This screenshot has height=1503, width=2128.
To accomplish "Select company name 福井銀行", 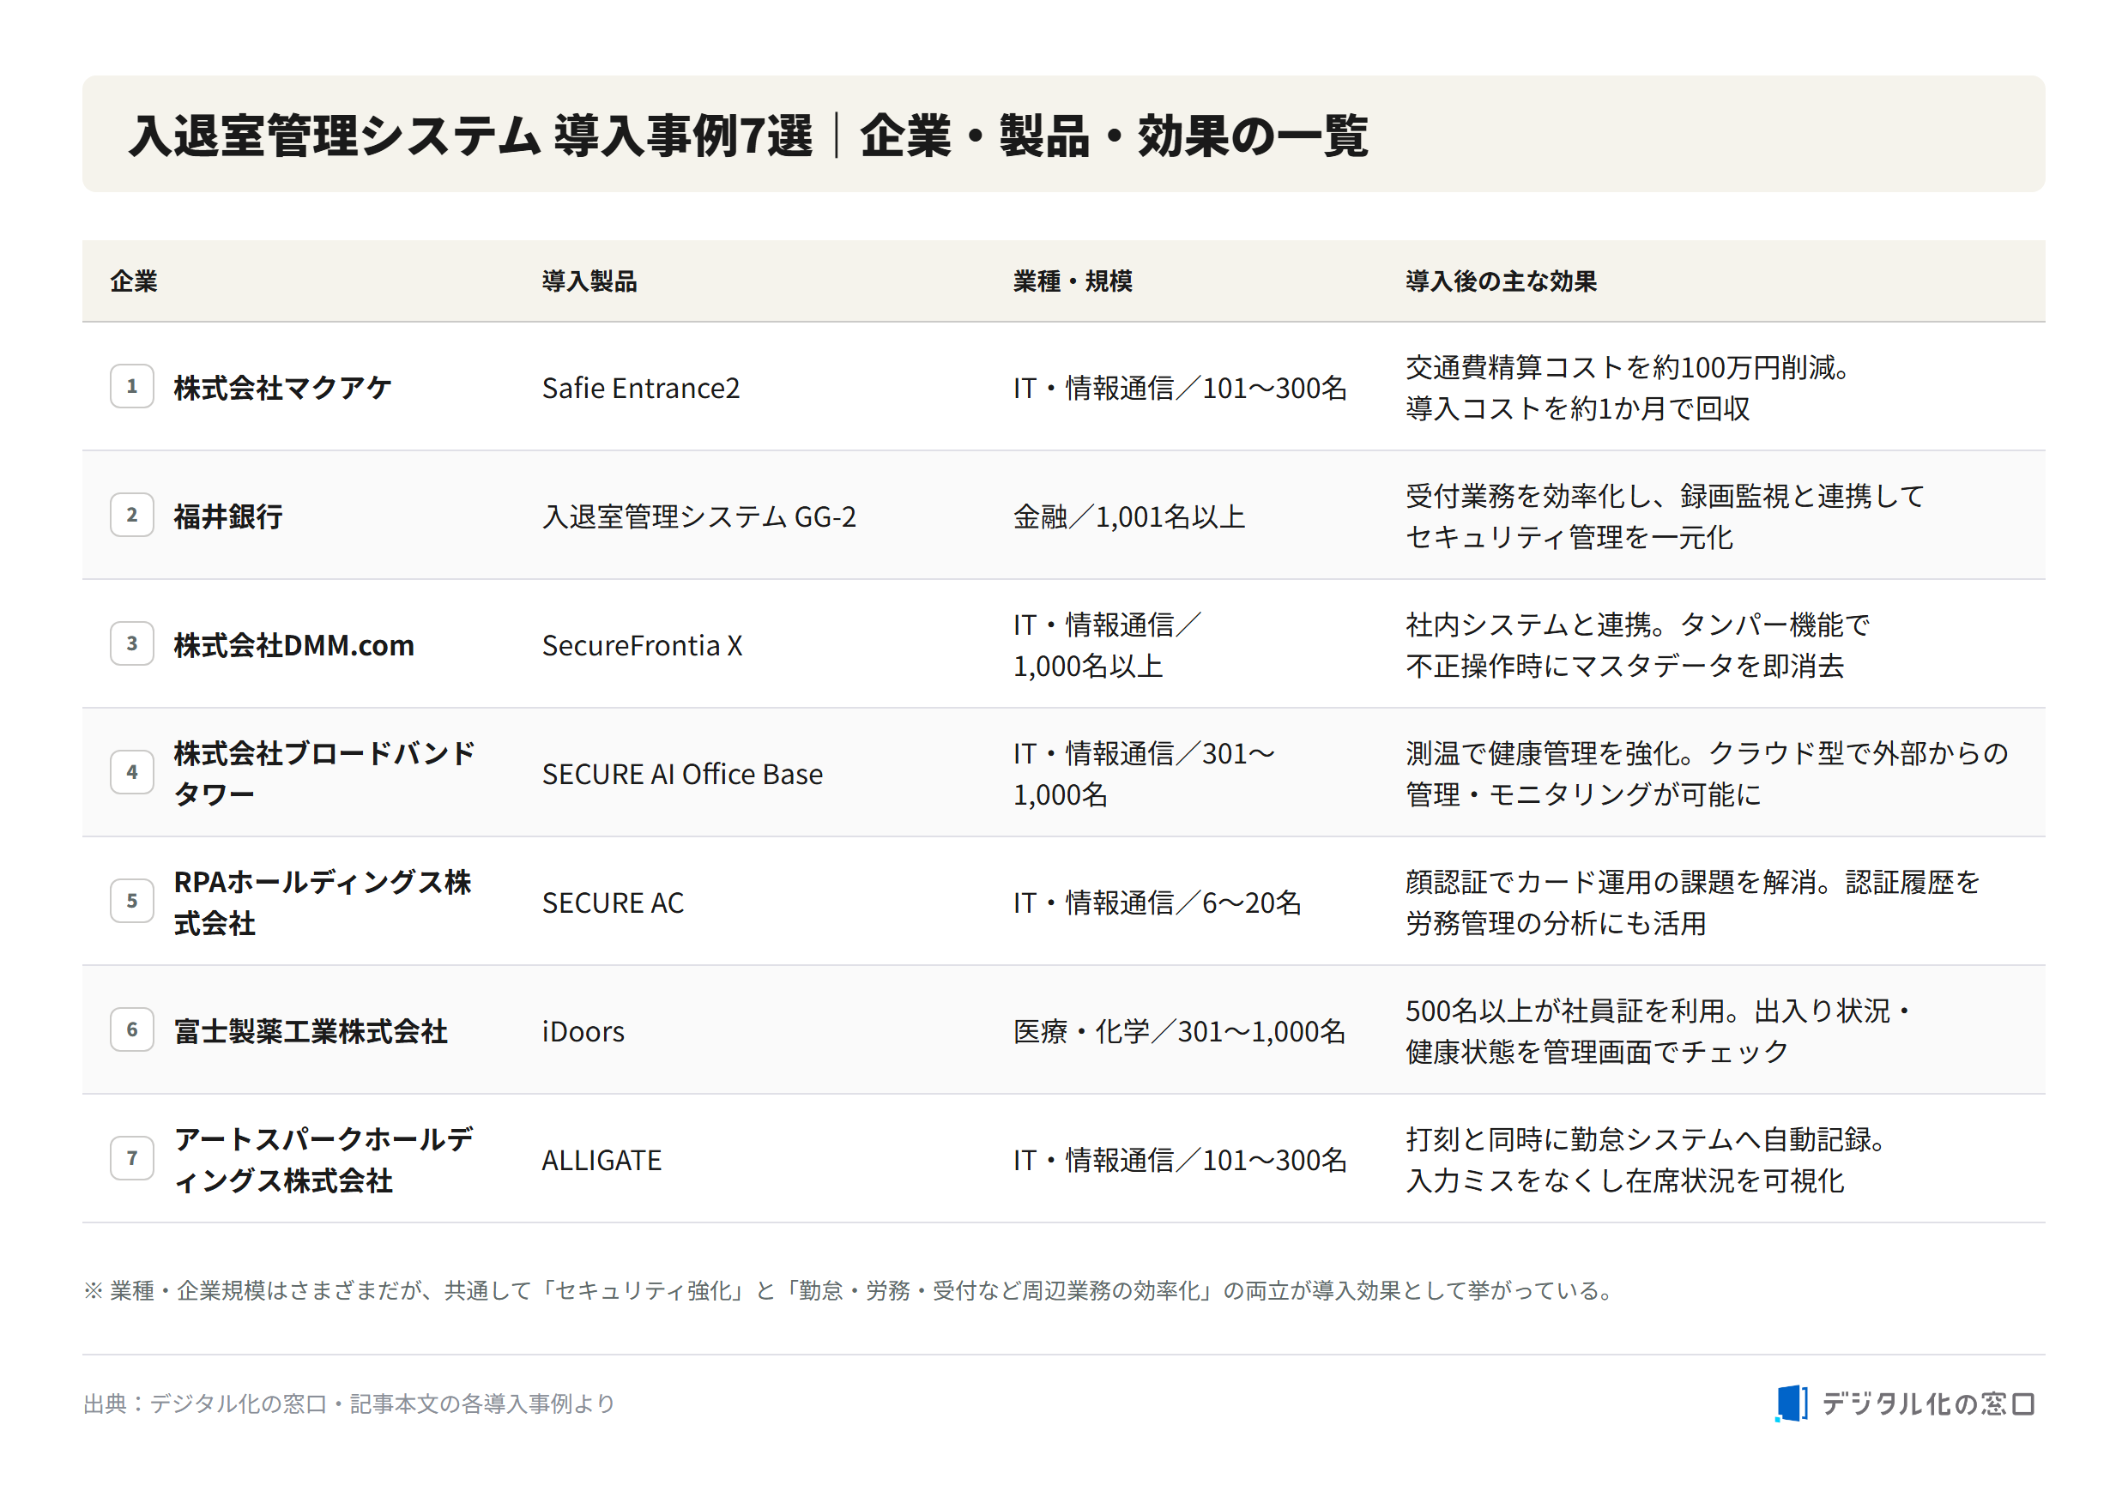I will [228, 516].
